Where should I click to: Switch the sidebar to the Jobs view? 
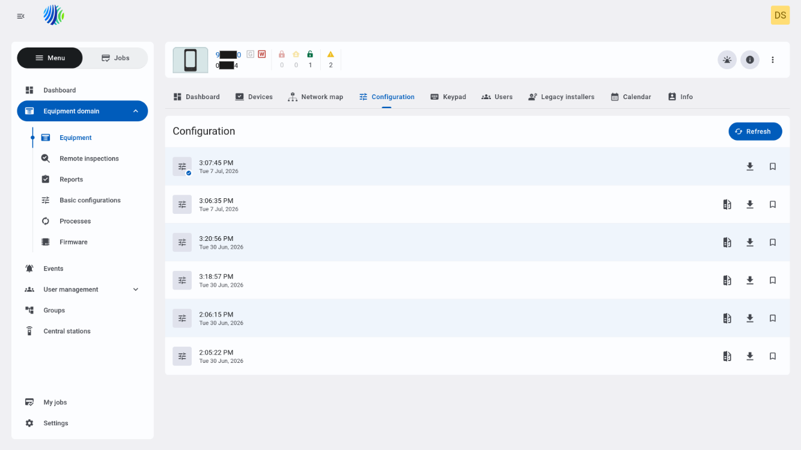click(x=115, y=58)
